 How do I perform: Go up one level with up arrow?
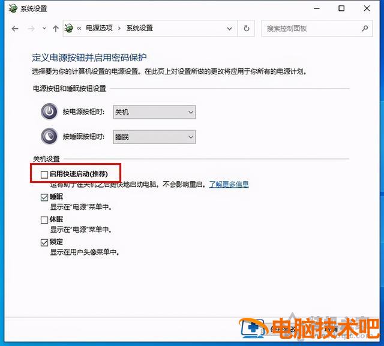tap(56, 29)
